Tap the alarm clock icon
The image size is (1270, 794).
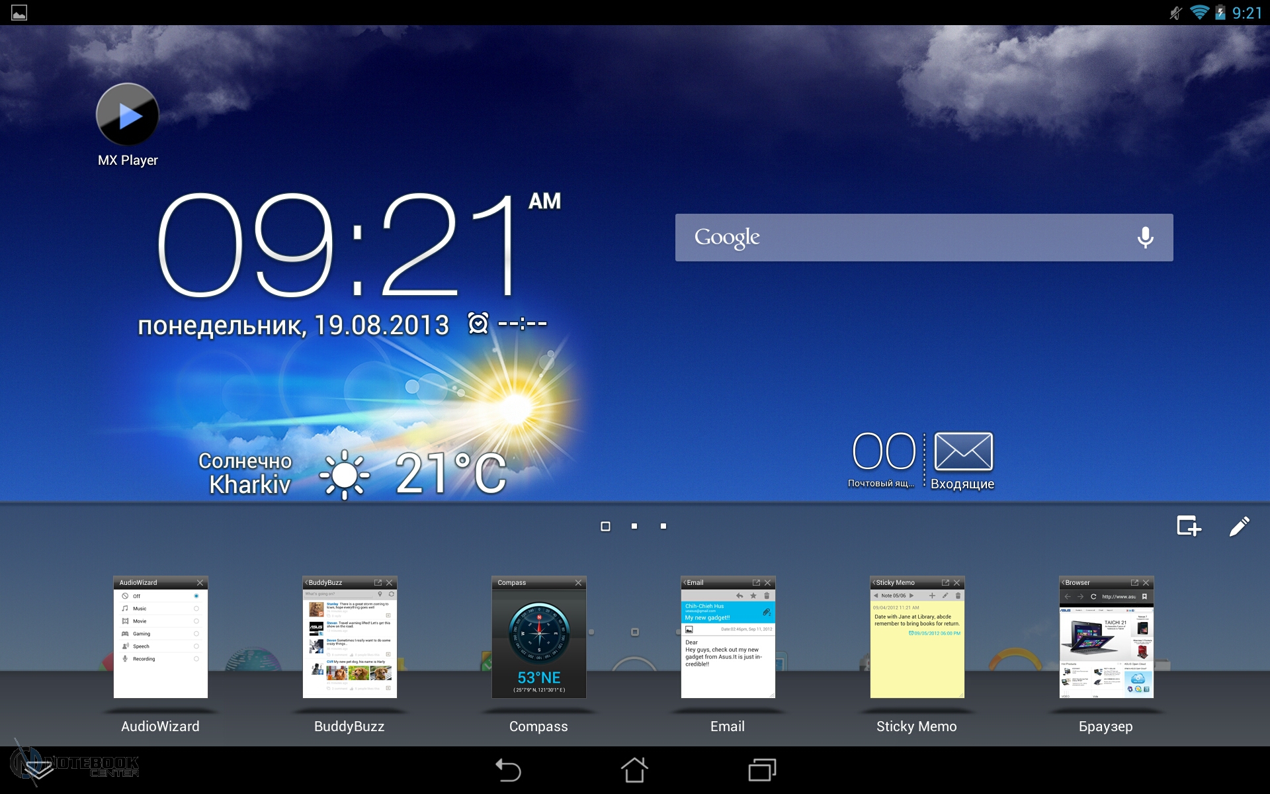pyautogui.click(x=478, y=324)
